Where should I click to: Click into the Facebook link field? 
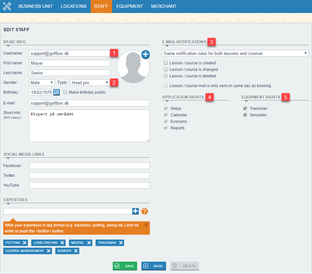[x=89, y=166]
